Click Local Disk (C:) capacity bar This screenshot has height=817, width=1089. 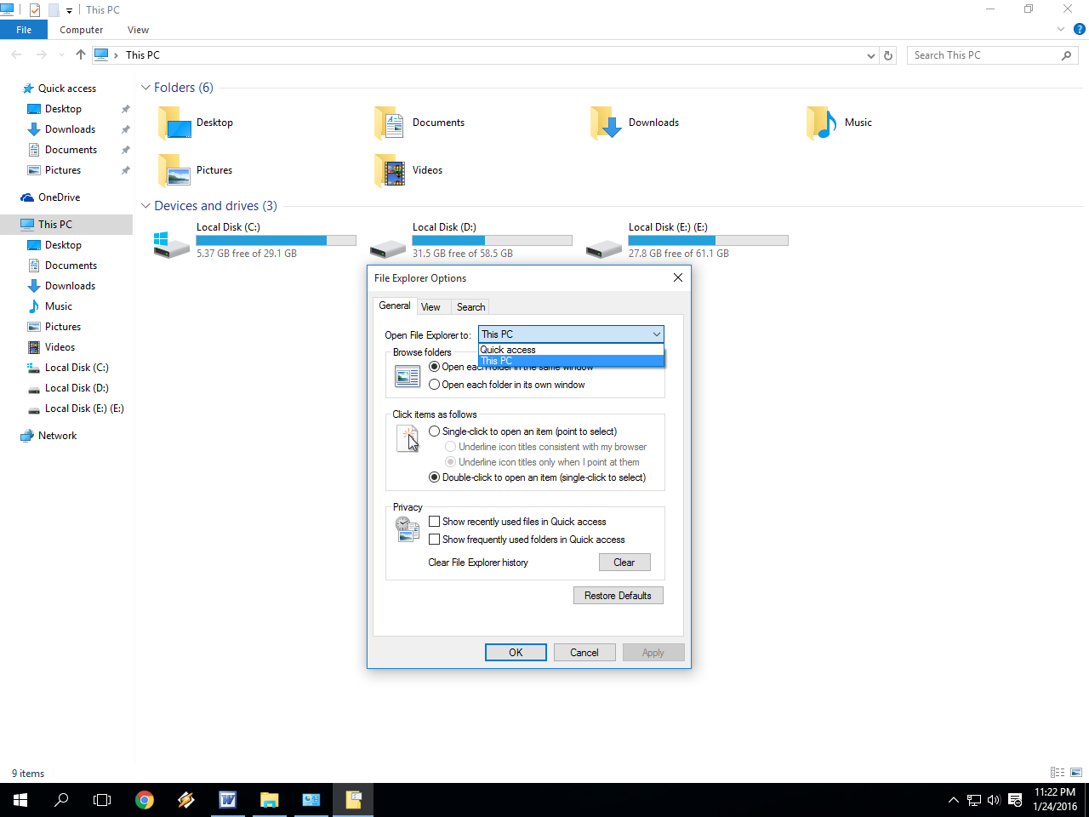click(x=276, y=241)
